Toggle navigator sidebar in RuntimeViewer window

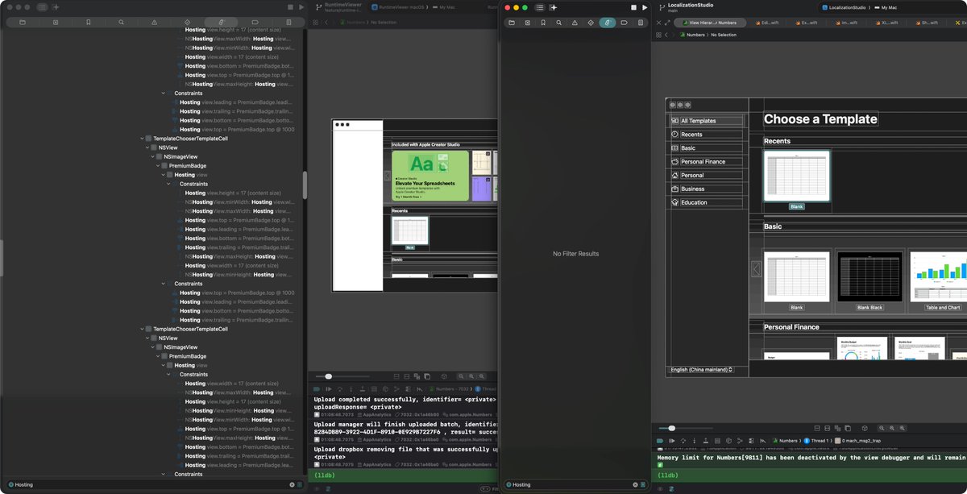[44, 7]
